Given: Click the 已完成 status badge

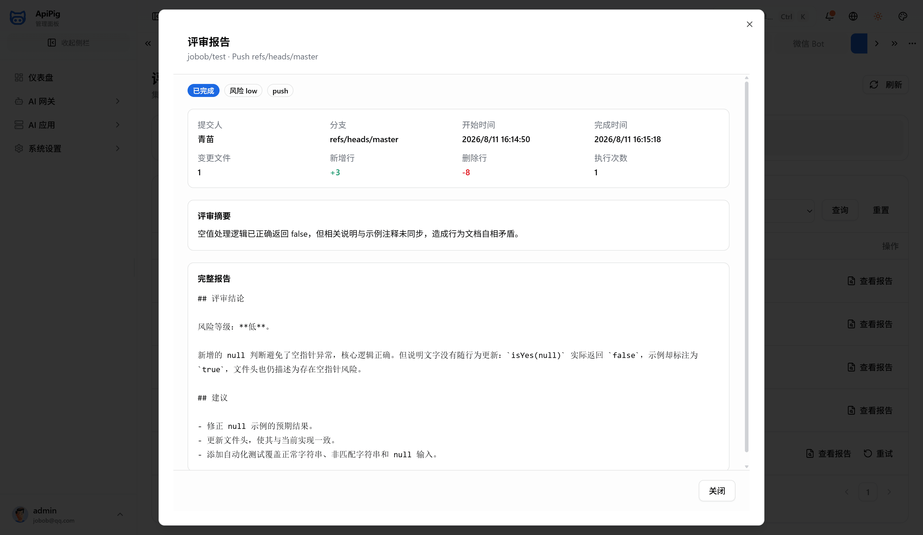Looking at the screenshot, I should coord(203,91).
